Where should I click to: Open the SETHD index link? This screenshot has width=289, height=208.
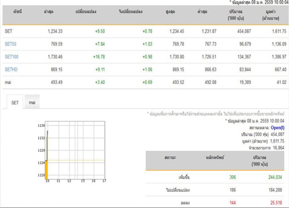tap(11, 69)
